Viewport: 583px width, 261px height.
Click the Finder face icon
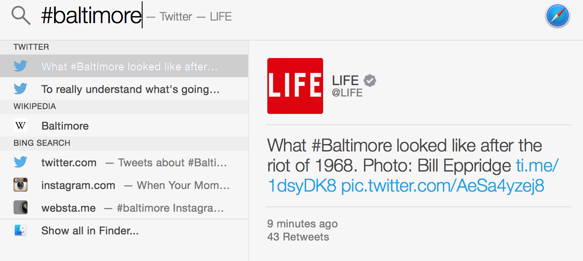(20, 230)
